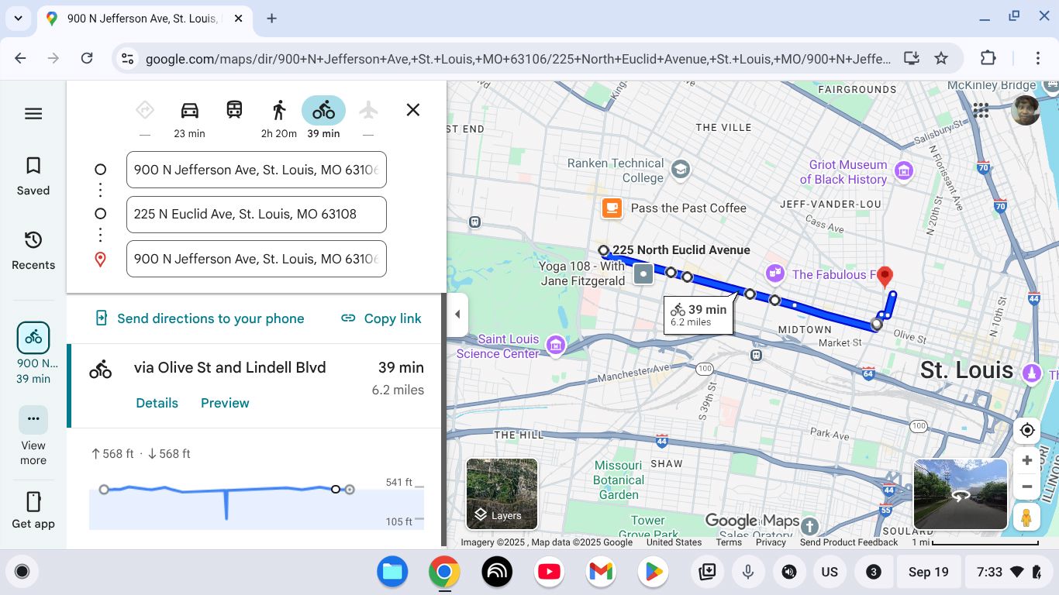Choose the walking travel mode
This screenshot has width=1059, height=595.
point(279,110)
